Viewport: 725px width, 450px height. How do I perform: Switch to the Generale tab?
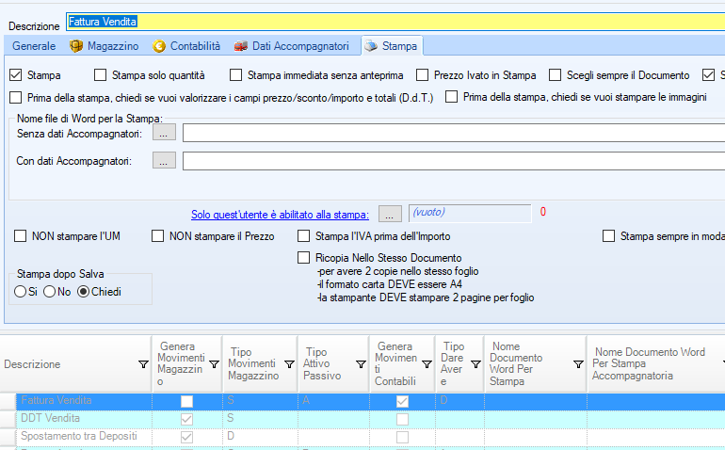(x=34, y=46)
